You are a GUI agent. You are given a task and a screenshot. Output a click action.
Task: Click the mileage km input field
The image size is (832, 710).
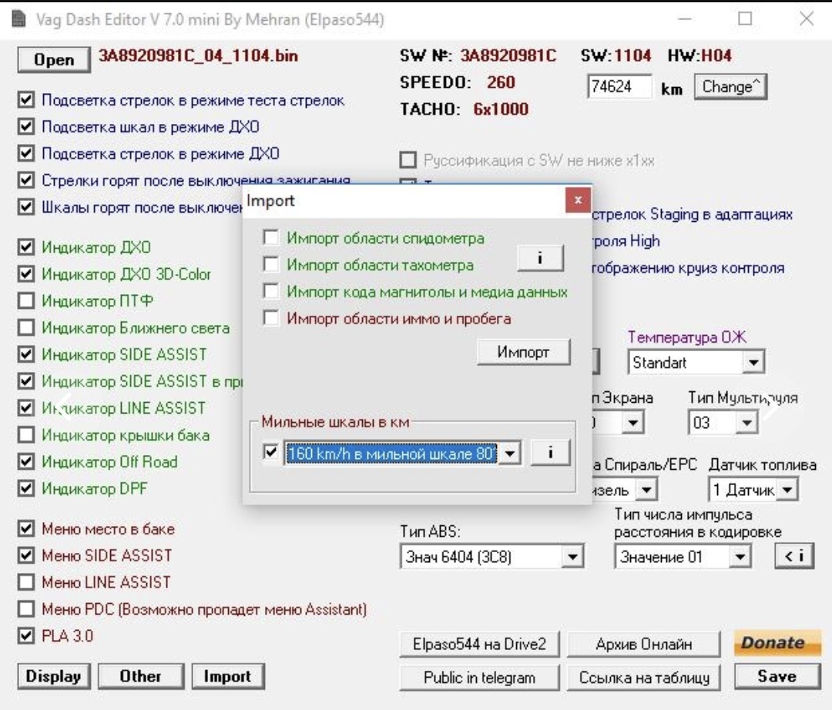pos(619,87)
